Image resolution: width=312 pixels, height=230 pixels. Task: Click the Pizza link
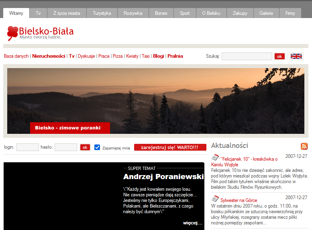(x=118, y=56)
